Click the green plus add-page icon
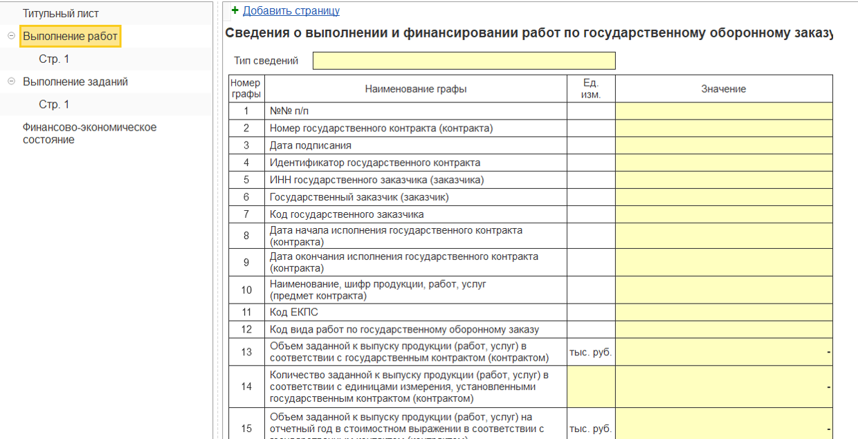This screenshot has width=858, height=439. [x=235, y=10]
